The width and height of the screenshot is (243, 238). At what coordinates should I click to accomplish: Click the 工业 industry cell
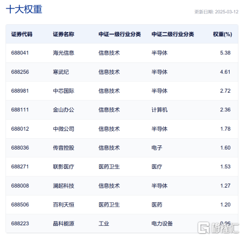coord(104,223)
